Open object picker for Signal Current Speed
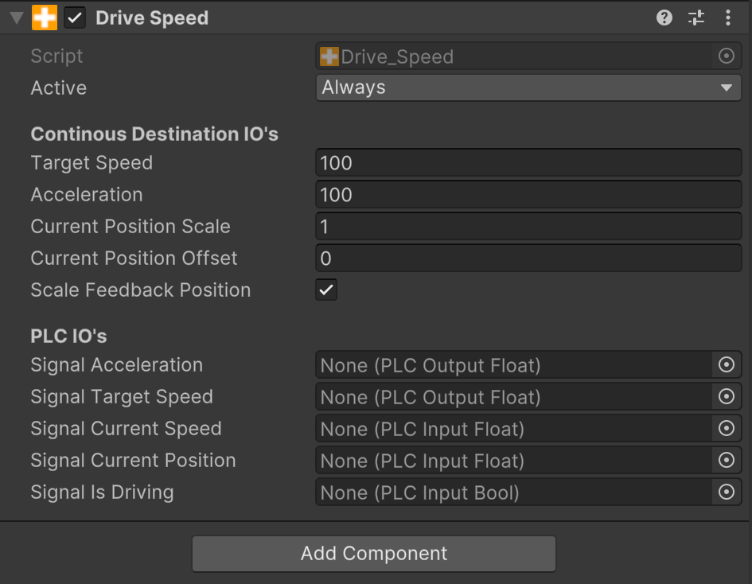The height and width of the screenshot is (584, 752). [x=726, y=429]
